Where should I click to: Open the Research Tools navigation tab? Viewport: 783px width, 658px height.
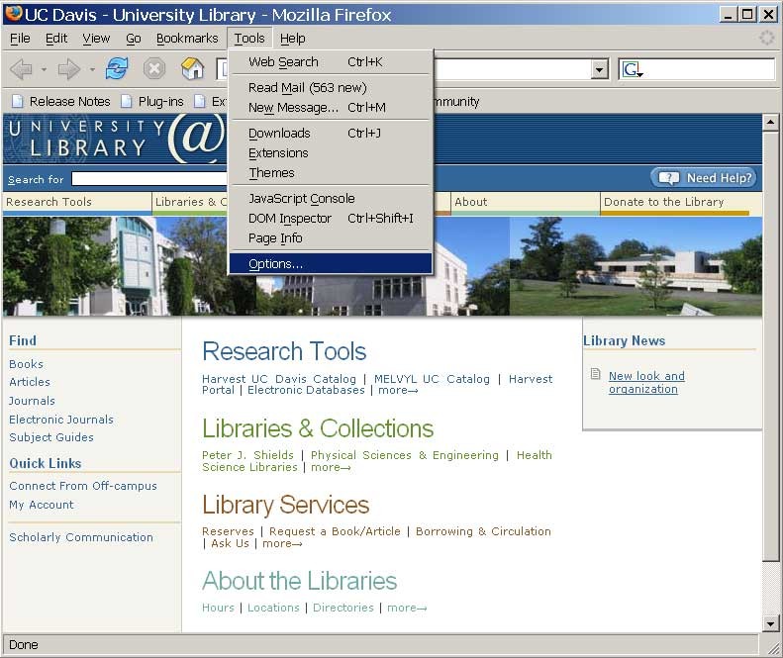(x=77, y=203)
